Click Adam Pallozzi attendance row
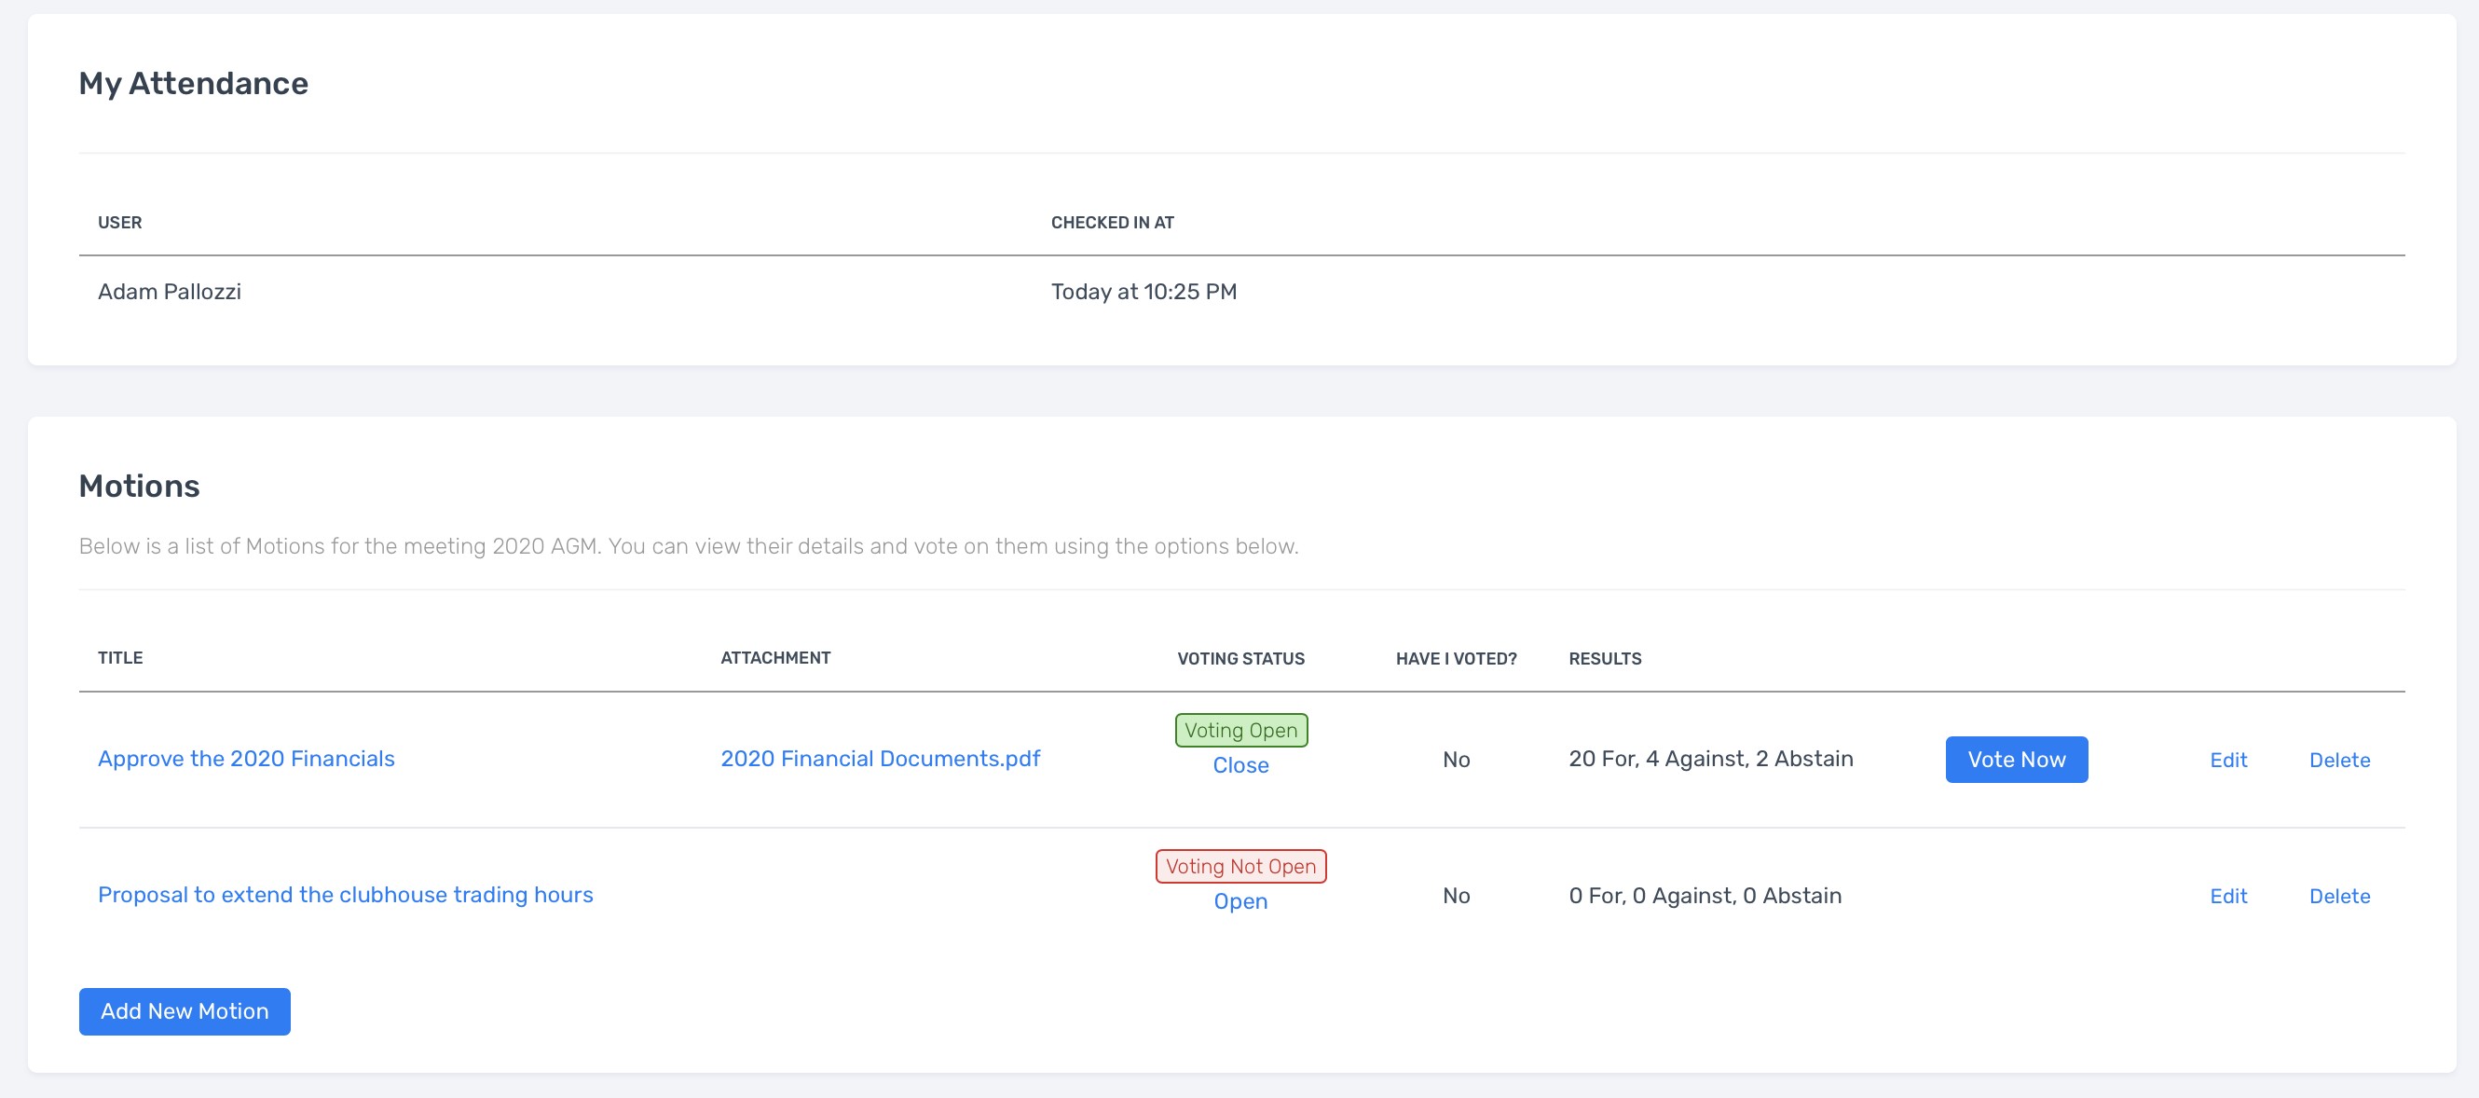This screenshot has height=1098, width=2479. point(170,292)
